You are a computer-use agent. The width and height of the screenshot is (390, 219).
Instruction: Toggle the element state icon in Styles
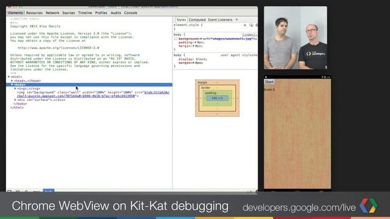[251, 25]
